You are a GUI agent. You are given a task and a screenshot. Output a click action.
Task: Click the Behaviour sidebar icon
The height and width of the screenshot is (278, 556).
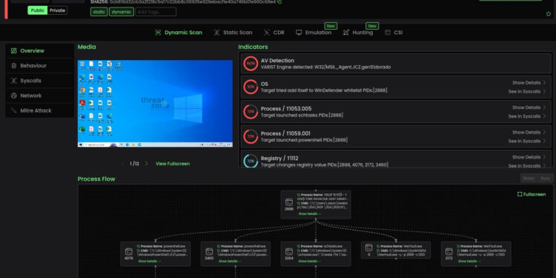[14, 65]
